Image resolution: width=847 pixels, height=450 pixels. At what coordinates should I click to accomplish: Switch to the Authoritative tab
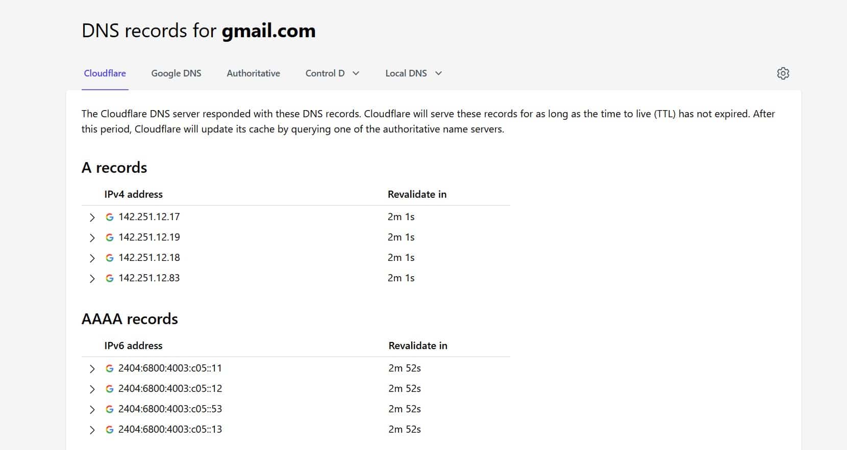tap(253, 73)
